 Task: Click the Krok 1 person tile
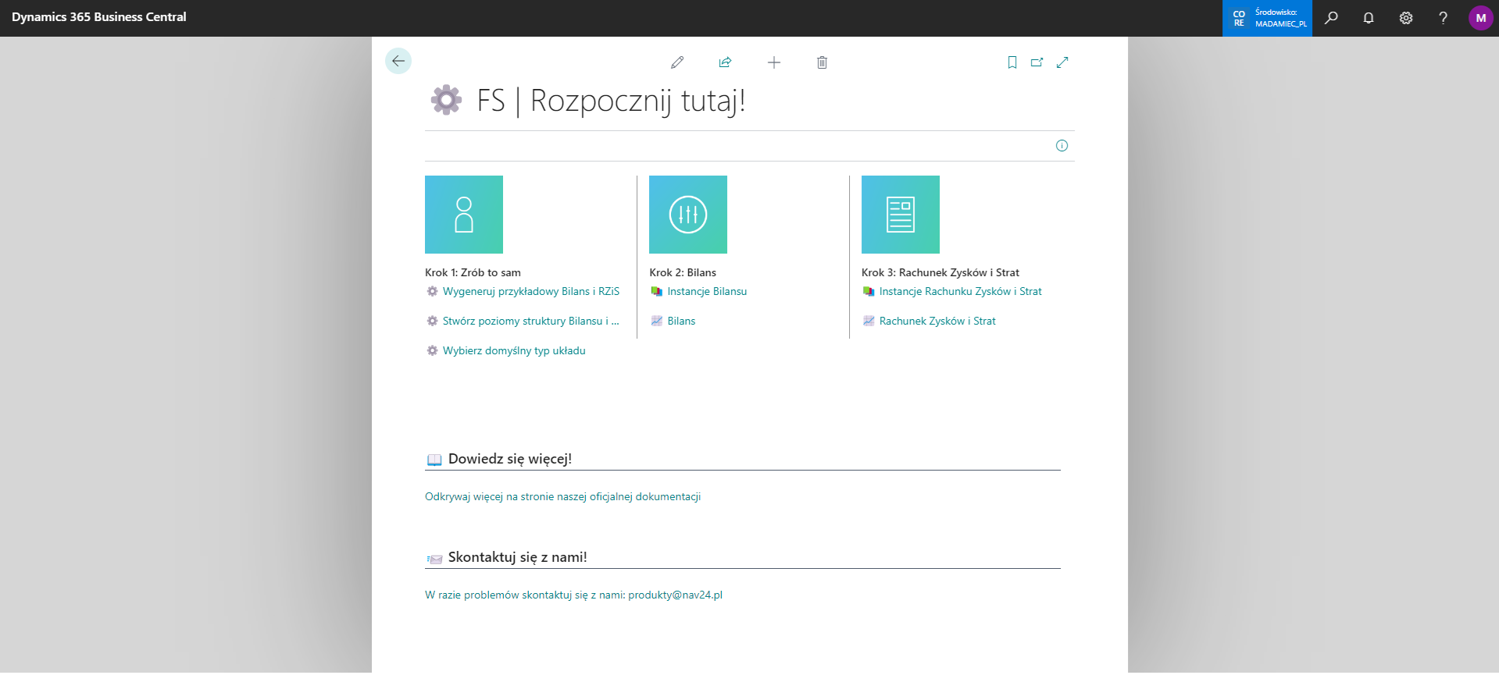tap(464, 215)
